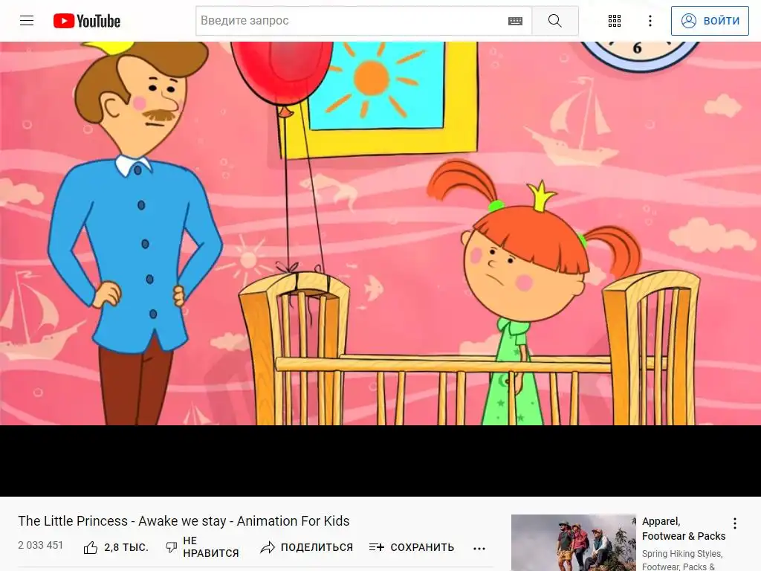761x571 pixels.
Task: Click the share arrow icon
Action: click(268, 548)
